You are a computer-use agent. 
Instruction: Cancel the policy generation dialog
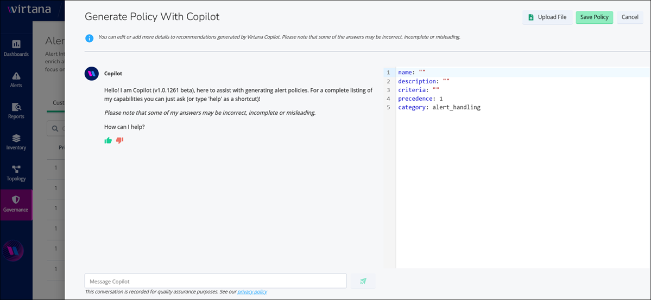pyautogui.click(x=630, y=17)
